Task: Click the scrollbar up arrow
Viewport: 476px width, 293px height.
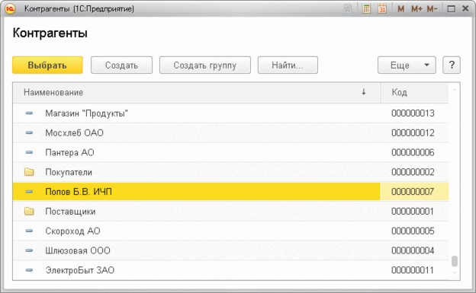Action: point(455,90)
